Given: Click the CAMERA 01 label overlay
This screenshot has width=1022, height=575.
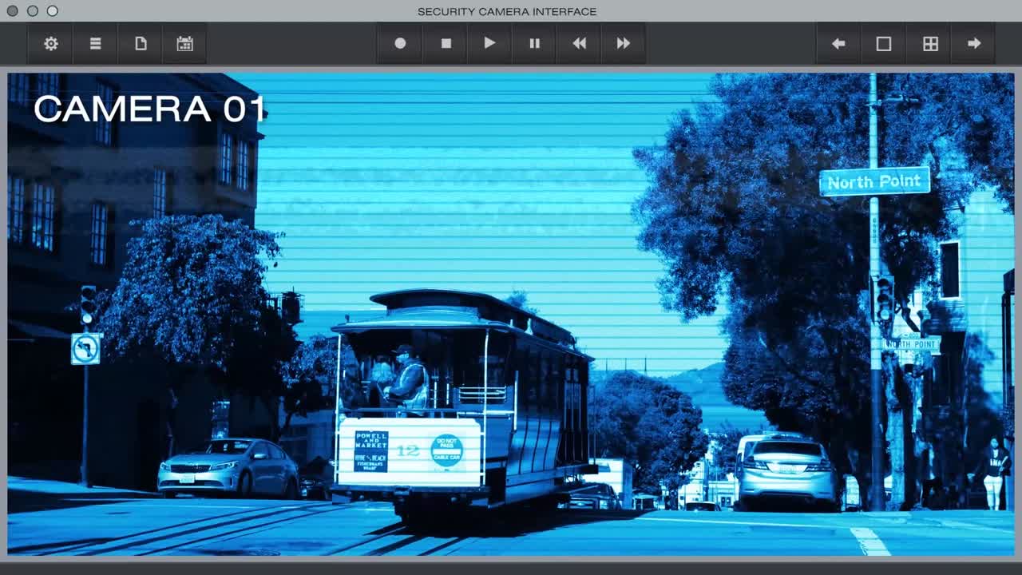Looking at the screenshot, I should click(x=149, y=109).
